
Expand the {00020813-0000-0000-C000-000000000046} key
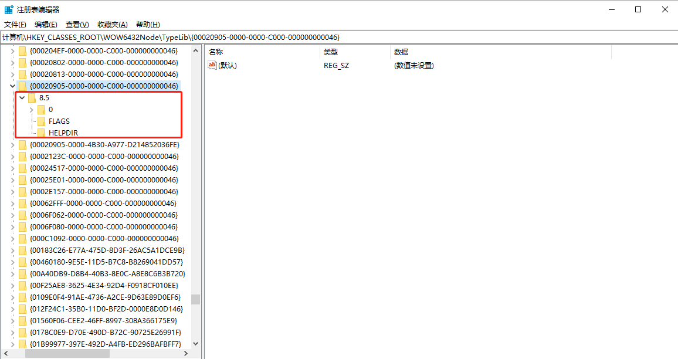click(13, 74)
